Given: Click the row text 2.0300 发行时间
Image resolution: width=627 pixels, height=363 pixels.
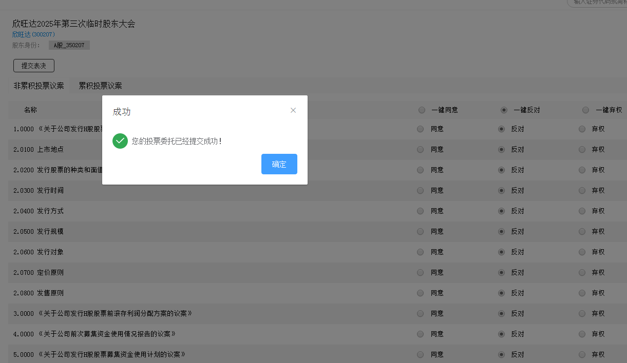Looking at the screenshot, I should click(x=39, y=190).
